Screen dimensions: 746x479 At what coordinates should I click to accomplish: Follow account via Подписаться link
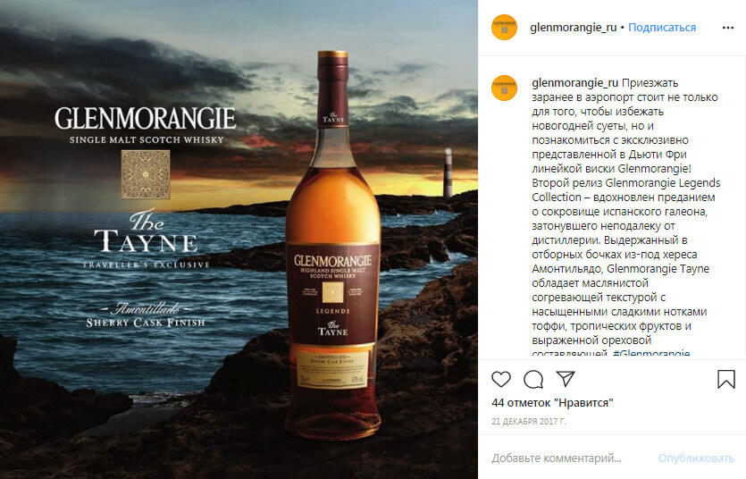tap(662, 28)
